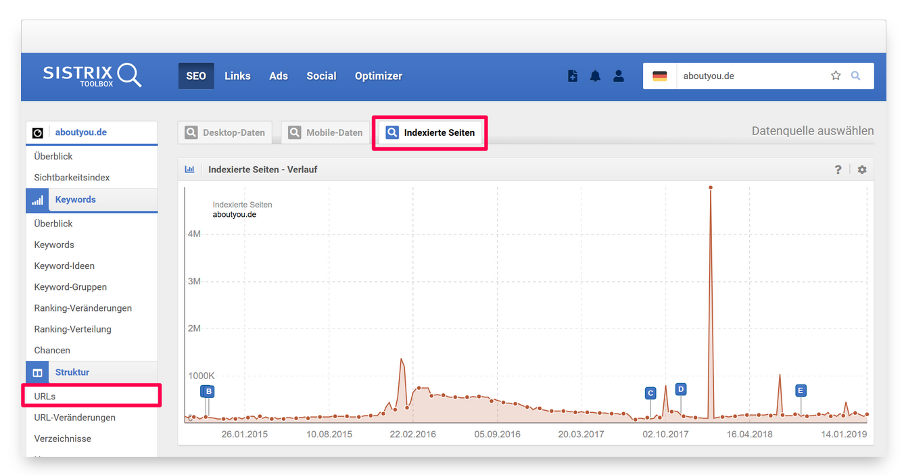Click event pin D on the chart
The image size is (904, 475).
pos(681,389)
